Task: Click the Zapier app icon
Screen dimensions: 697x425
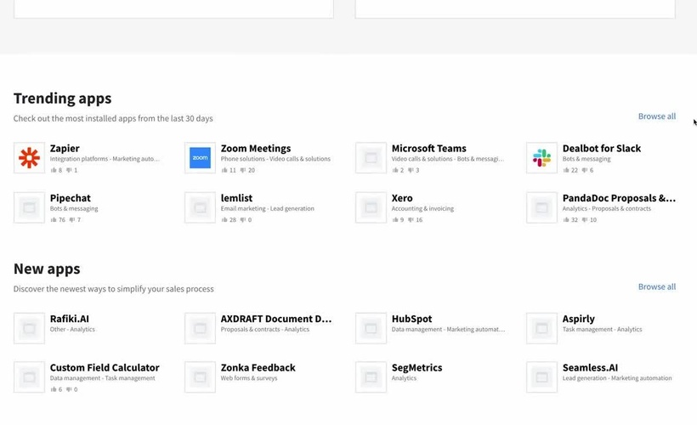Action: [29, 158]
